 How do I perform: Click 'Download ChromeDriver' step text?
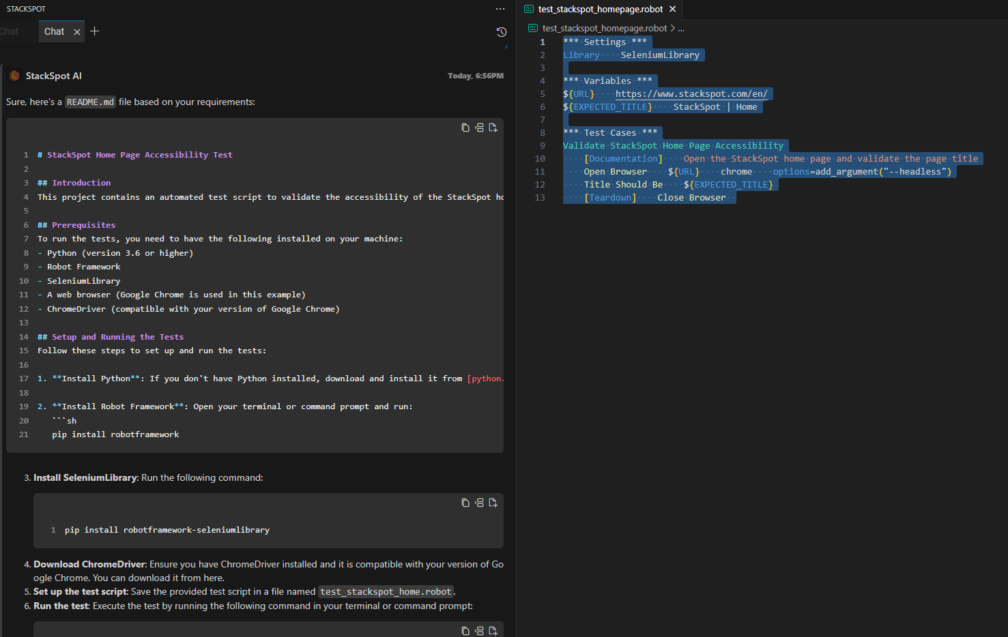click(x=89, y=565)
